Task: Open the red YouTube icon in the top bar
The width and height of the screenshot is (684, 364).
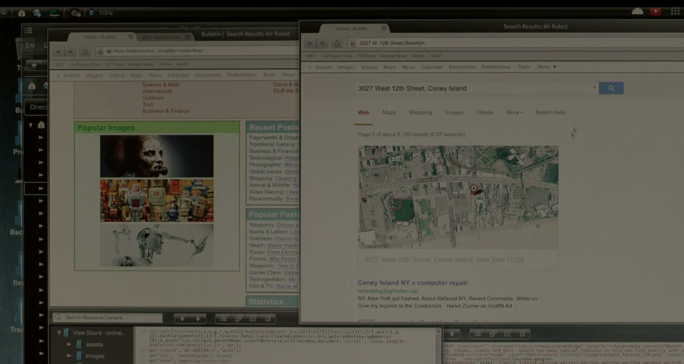Action: point(655,11)
